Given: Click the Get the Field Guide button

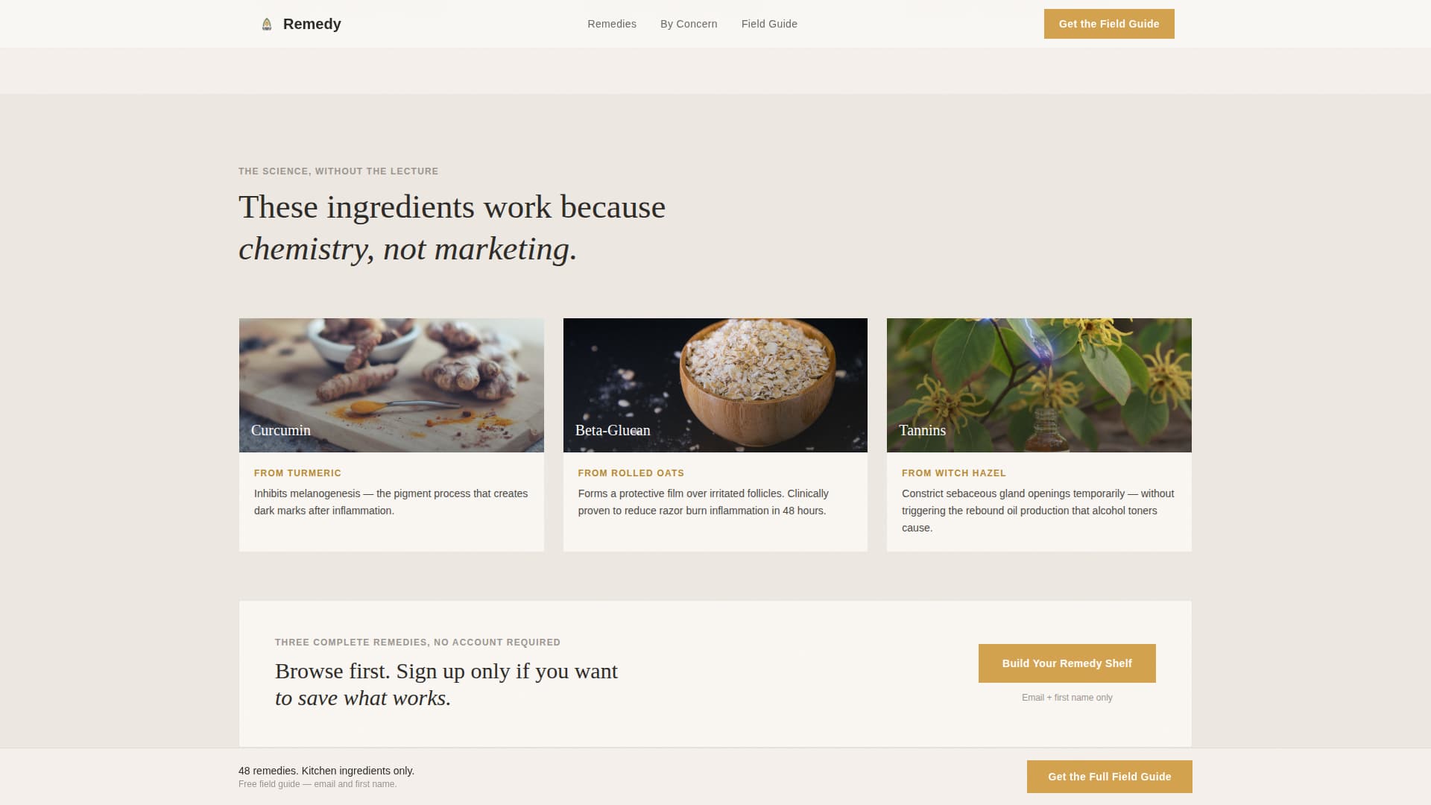Looking at the screenshot, I should pos(1108,24).
